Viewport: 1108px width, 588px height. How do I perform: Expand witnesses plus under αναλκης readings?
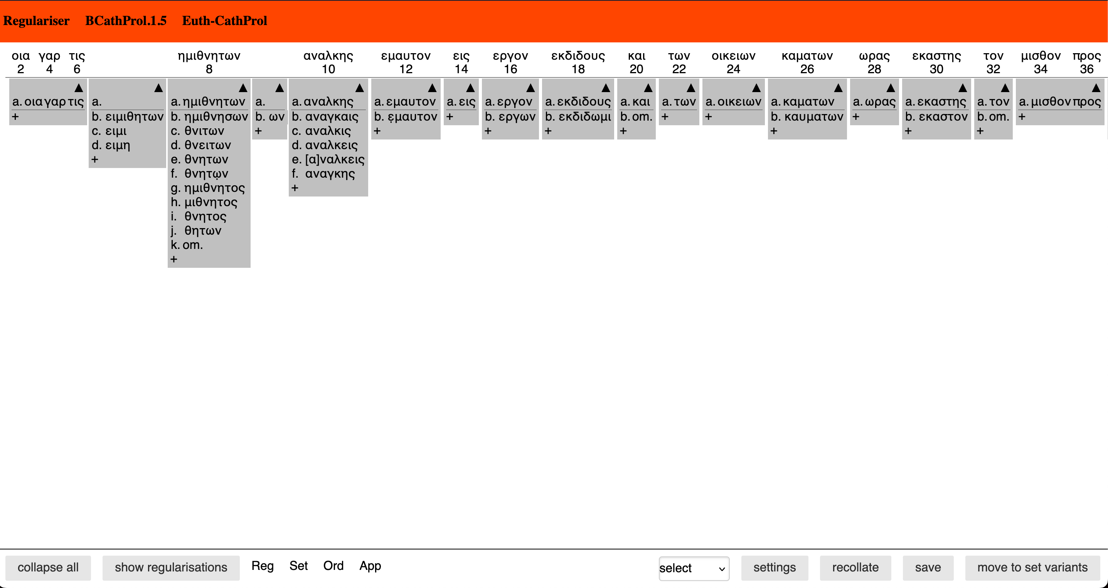pos(295,188)
